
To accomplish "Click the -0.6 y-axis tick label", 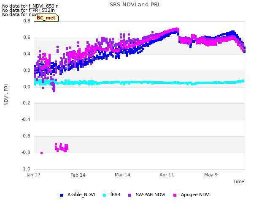I will coord(26,136).
